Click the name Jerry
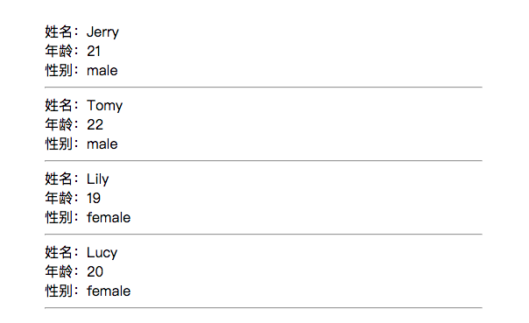 pyautogui.click(x=102, y=32)
